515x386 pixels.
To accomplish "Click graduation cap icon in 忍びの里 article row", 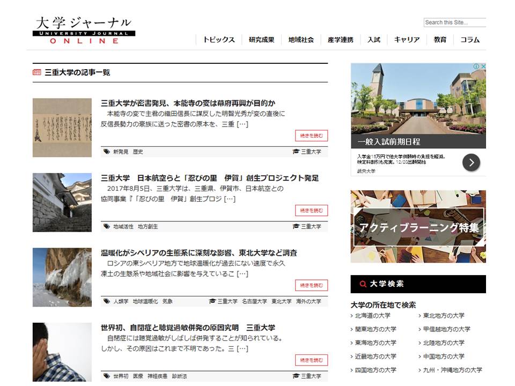I will pos(296,226).
